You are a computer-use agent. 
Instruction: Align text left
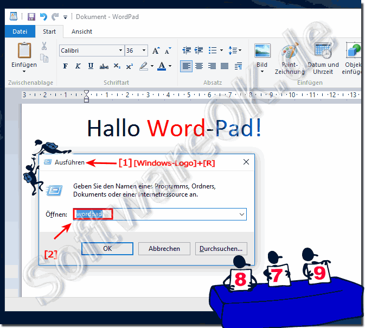186,66
